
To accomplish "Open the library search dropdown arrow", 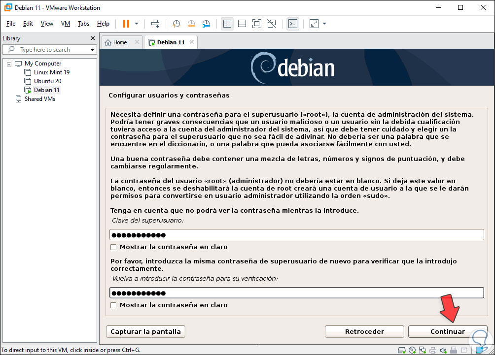I will pos(92,50).
